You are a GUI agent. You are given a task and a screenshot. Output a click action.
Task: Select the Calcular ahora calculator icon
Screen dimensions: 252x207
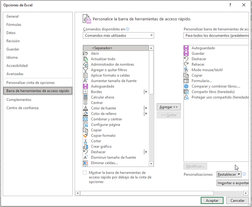(x=85, y=97)
